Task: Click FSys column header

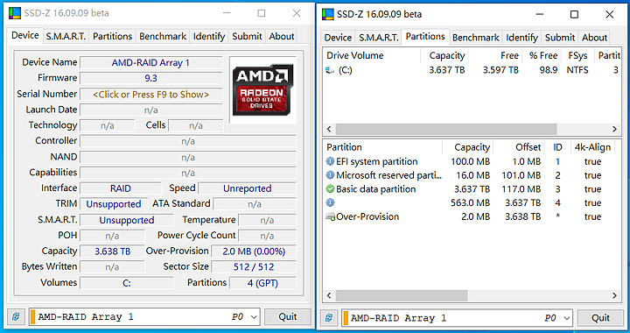Action: pos(577,55)
